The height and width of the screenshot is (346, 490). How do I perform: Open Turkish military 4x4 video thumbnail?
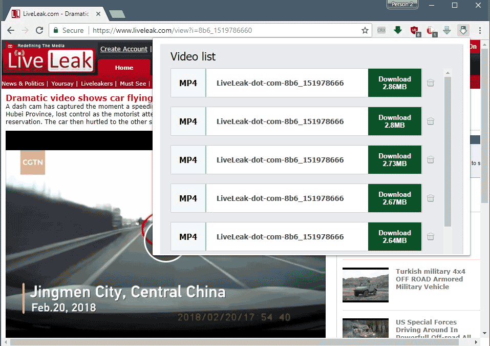366,283
